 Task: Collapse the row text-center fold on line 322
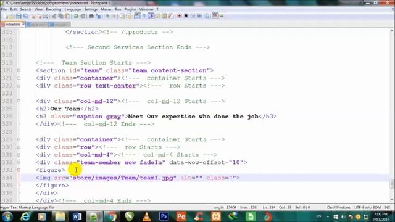[19, 86]
